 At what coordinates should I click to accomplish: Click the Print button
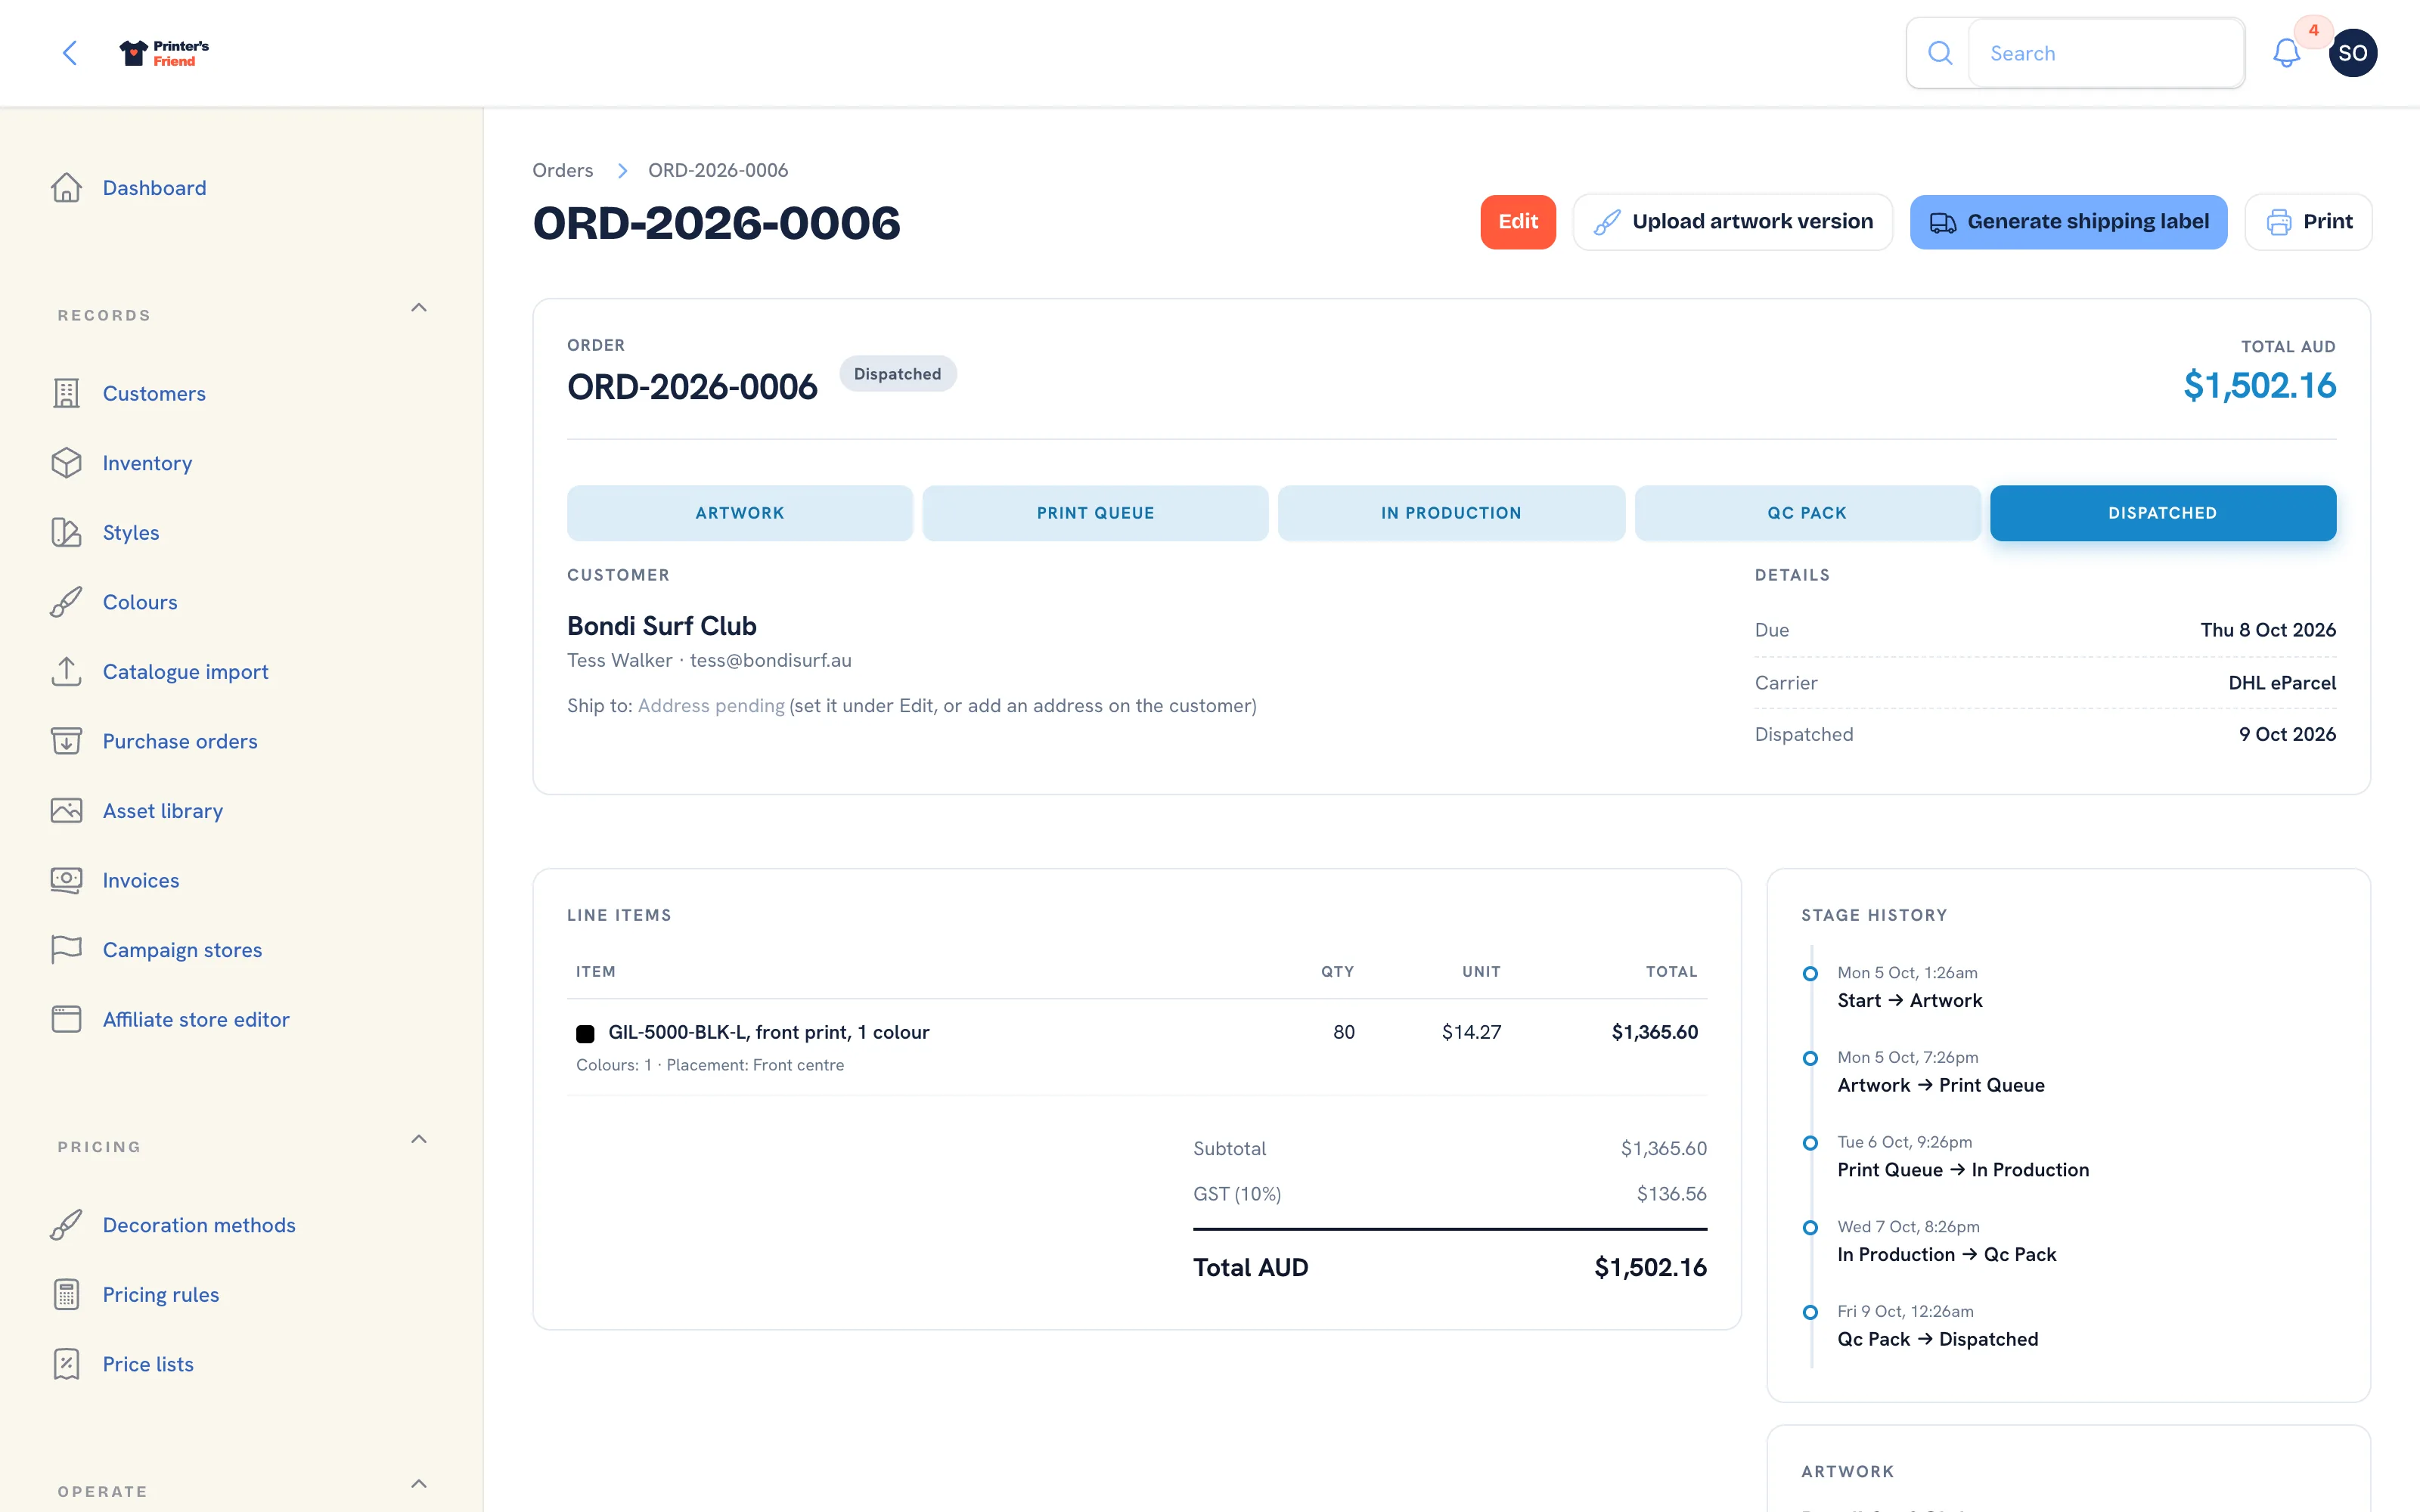click(2308, 222)
